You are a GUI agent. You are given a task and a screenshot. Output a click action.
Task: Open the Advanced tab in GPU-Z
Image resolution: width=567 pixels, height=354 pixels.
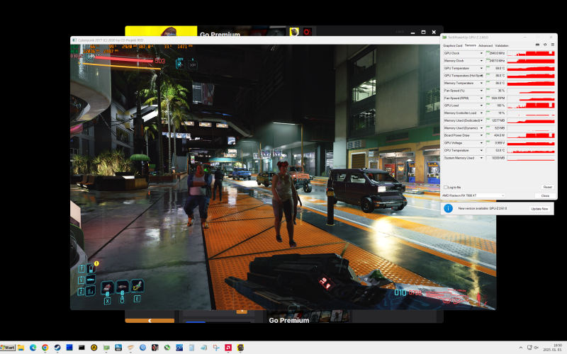click(485, 45)
